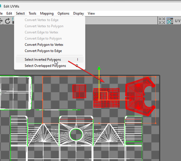Open the Display menu
The height and width of the screenshot is (161, 181).
click(79, 13)
